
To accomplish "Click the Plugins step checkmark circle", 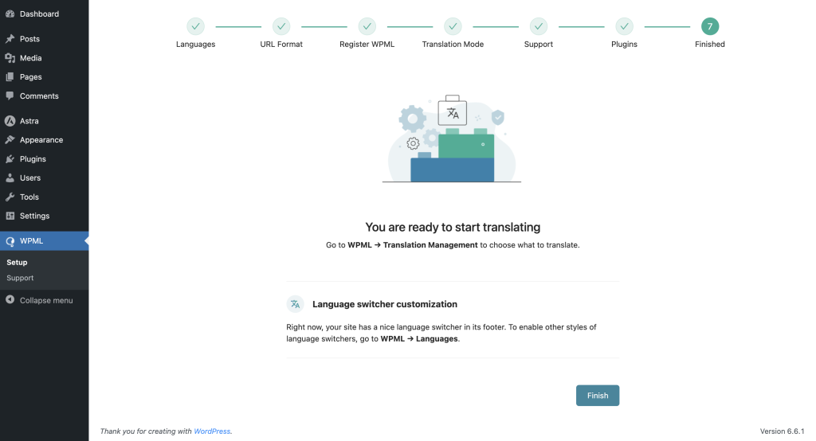I will tap(624, 26).
